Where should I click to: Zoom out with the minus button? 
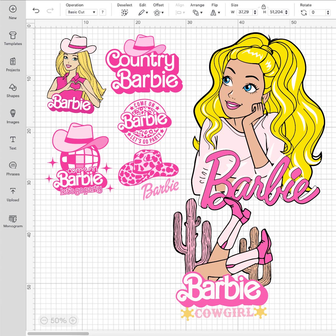(44, 320)
